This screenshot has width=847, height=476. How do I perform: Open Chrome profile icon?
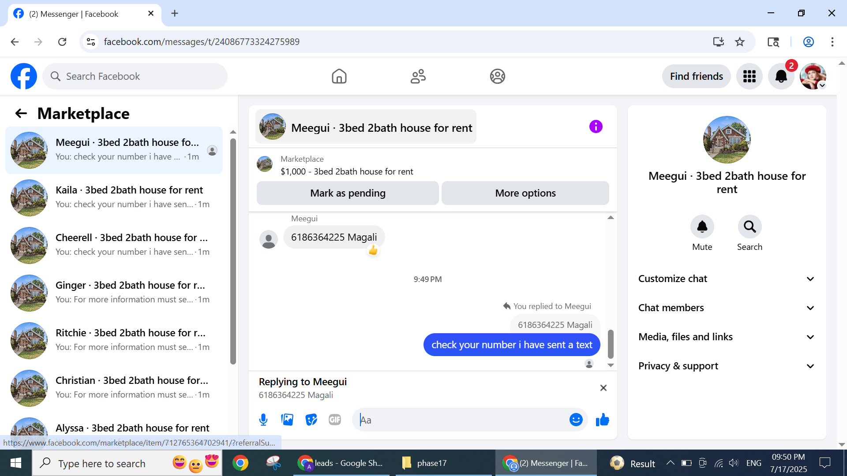[x=808, y=42]
